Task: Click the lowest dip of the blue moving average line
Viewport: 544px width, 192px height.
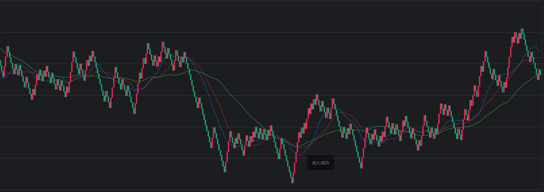Action: pos(299,155)
